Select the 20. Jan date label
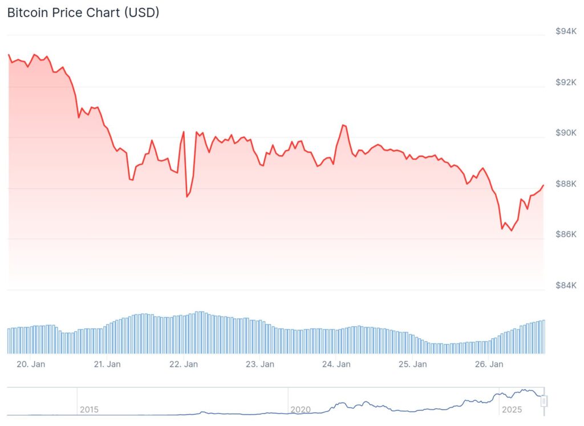The width and height of the screenshot is (584, 426). tap(31, 364)
